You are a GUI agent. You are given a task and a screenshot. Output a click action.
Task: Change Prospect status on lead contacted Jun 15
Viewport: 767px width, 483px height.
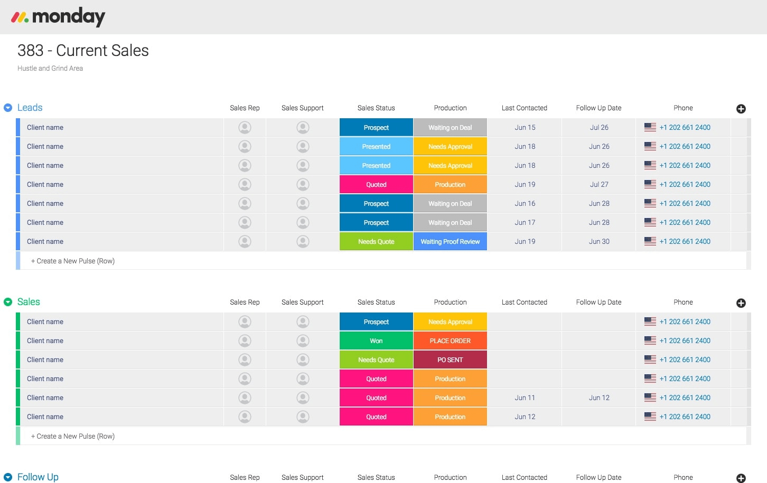(376, 127)
